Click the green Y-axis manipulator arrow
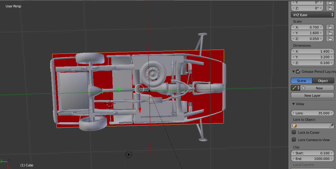Image resolution: width=336 pixels, height=169 pixels. [118, 90]
